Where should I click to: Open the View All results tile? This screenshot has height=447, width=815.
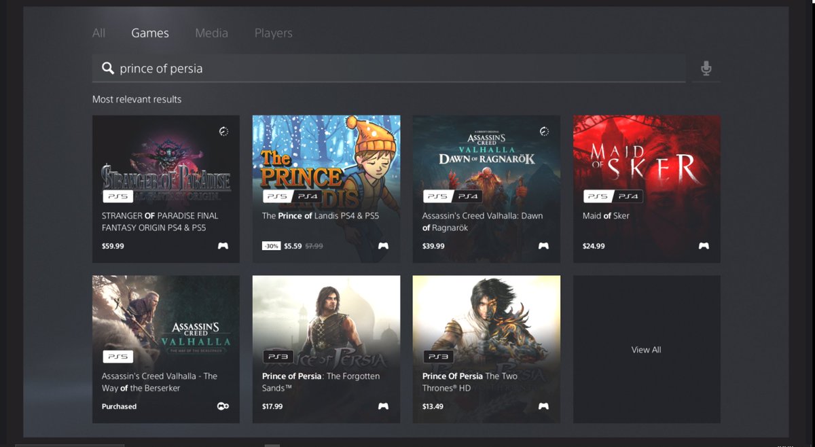647,349
